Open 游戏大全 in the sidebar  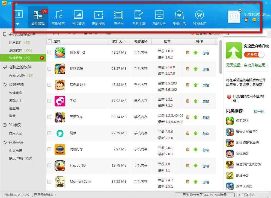pyautogui.click(x=16, y=100)
